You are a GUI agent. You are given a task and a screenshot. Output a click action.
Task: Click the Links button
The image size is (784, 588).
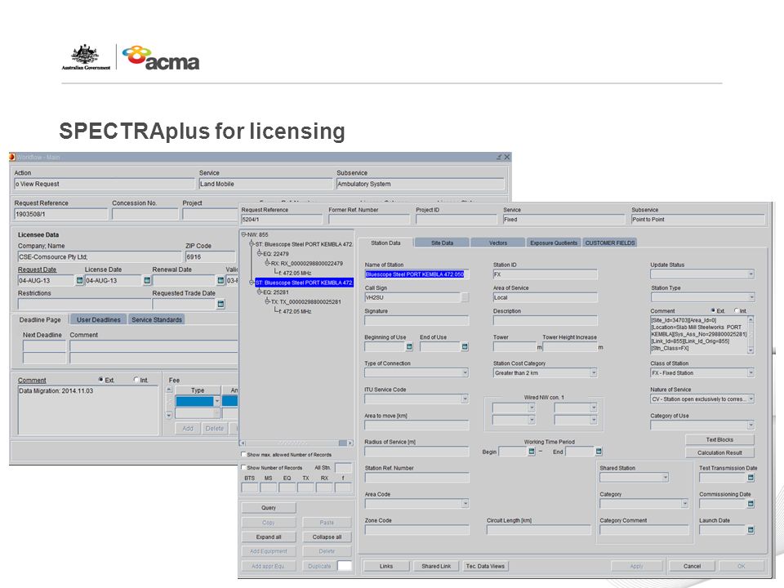(x=386, y=566)
